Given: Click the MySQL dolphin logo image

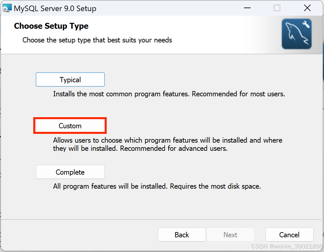Looking at the screenshot, I should coord(296,34).
